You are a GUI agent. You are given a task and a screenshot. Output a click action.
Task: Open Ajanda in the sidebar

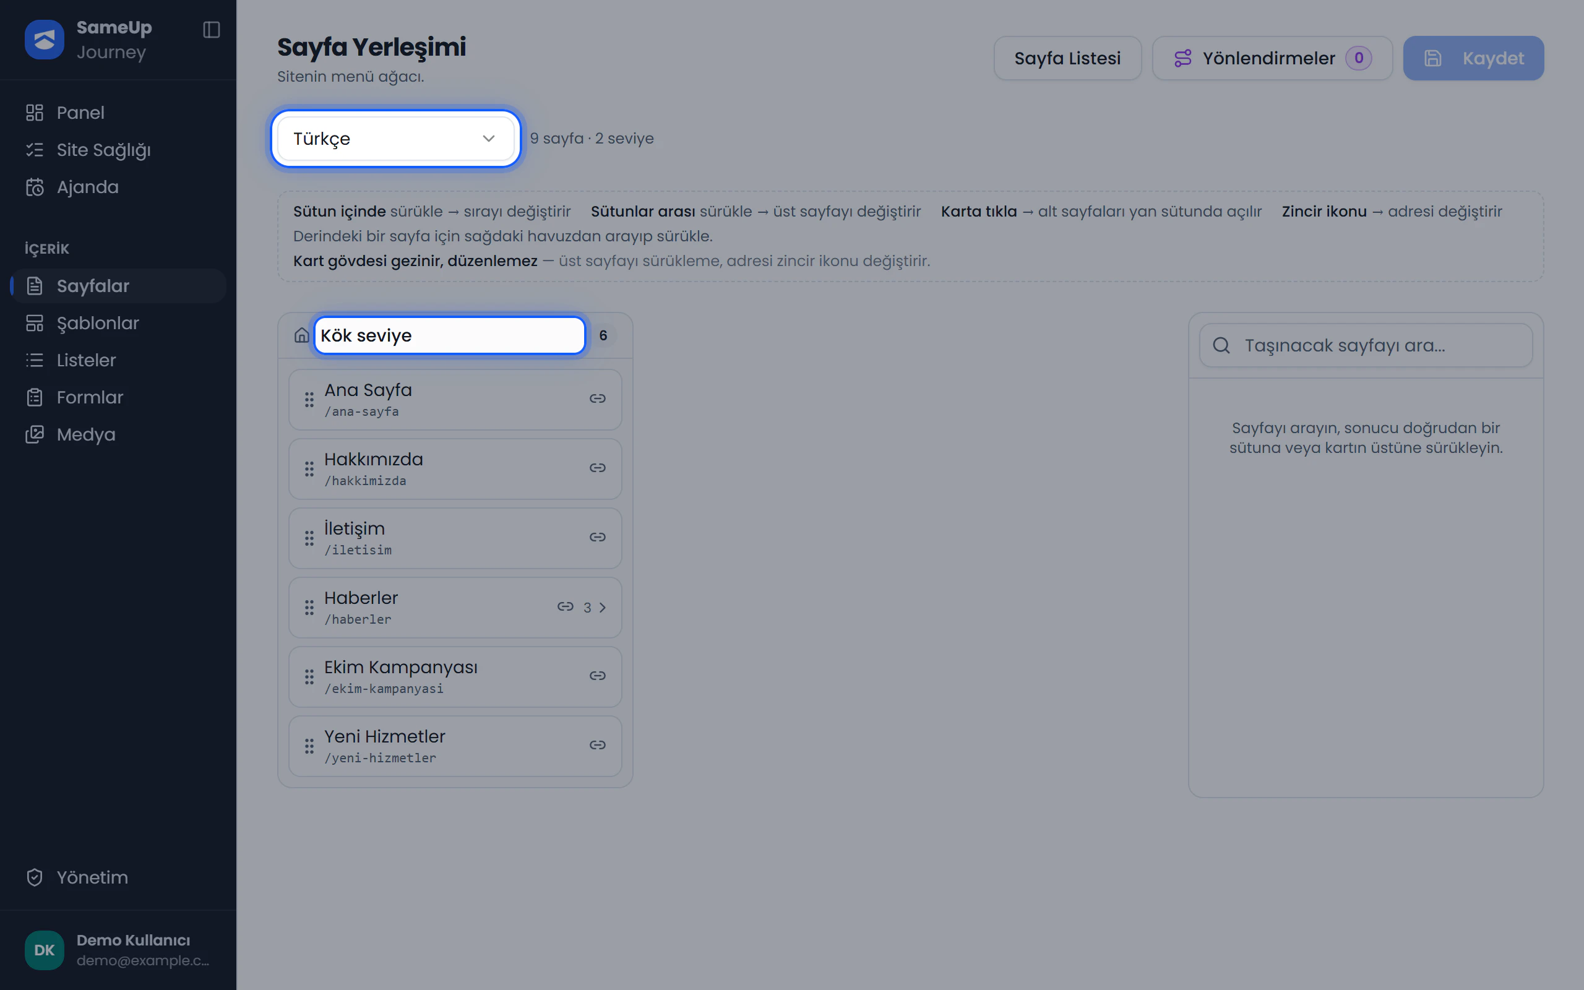118,187
